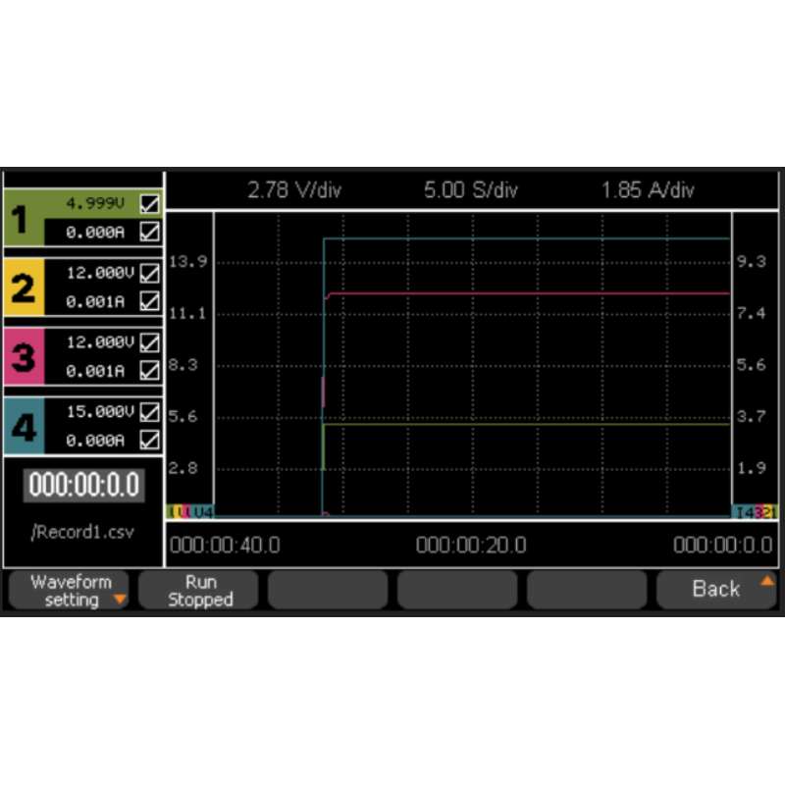The width and height of the screenshot is (785, 785).
Task: Adjust the 2.78 V/div voltage scale
Action: 294,190
